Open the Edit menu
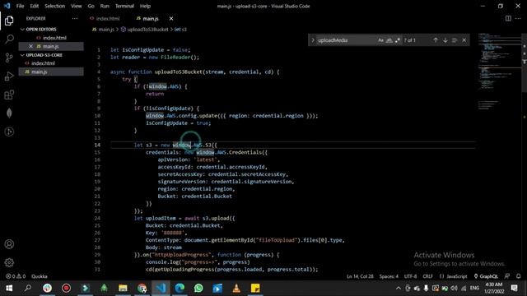The height and width of the screenshot is (296, 527). [34, 6]
